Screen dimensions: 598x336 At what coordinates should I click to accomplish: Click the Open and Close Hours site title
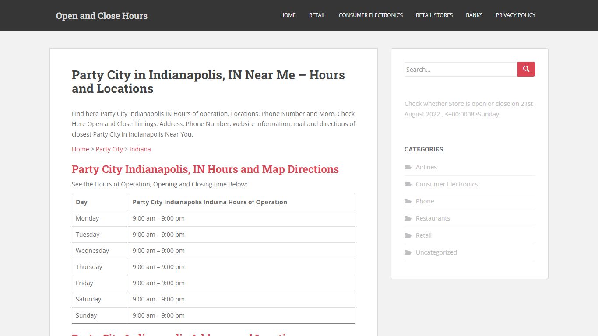point(102,16)
